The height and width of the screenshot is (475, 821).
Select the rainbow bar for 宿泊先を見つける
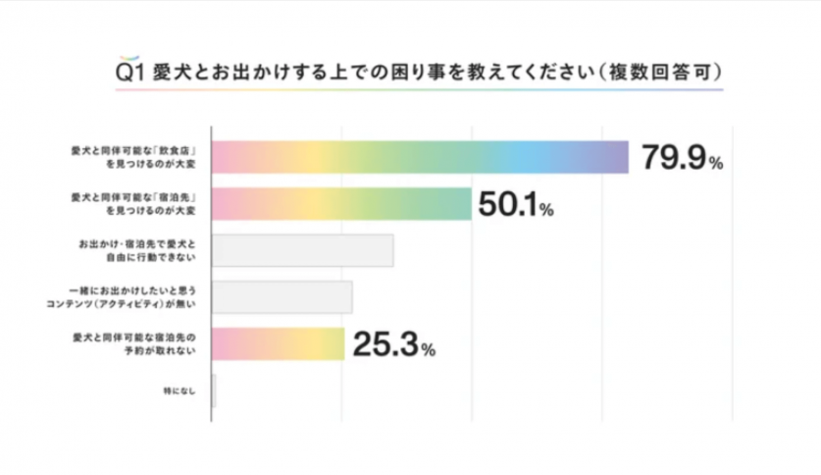(x=341, y=203)
